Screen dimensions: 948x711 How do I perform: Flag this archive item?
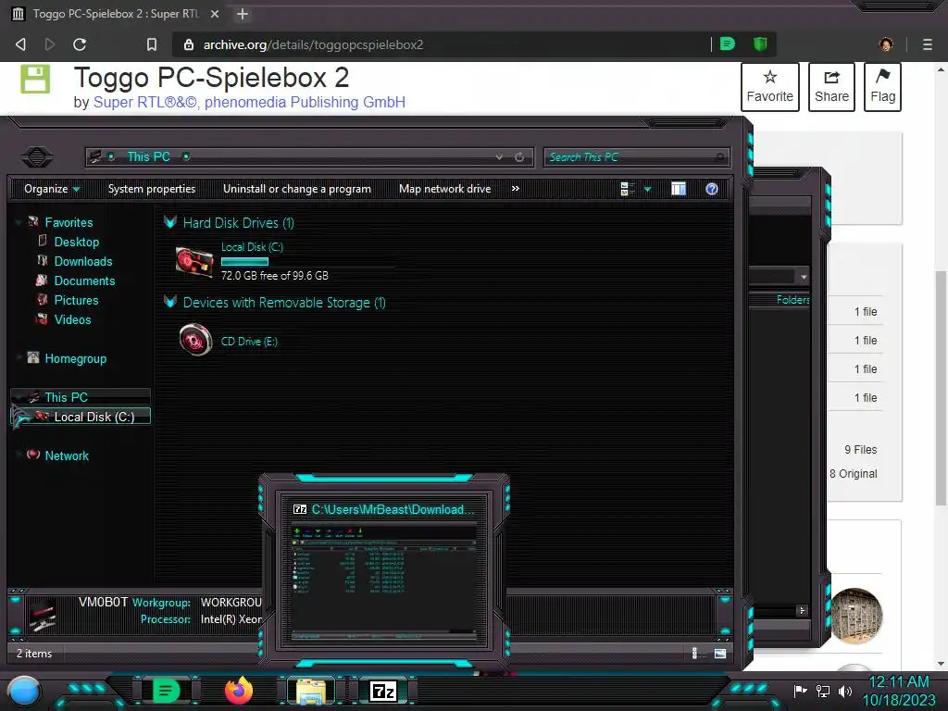point(882,87)
